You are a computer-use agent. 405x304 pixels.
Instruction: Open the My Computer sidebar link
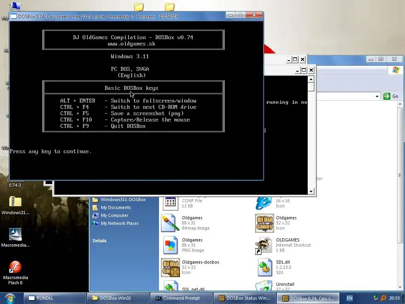point(114,215)
